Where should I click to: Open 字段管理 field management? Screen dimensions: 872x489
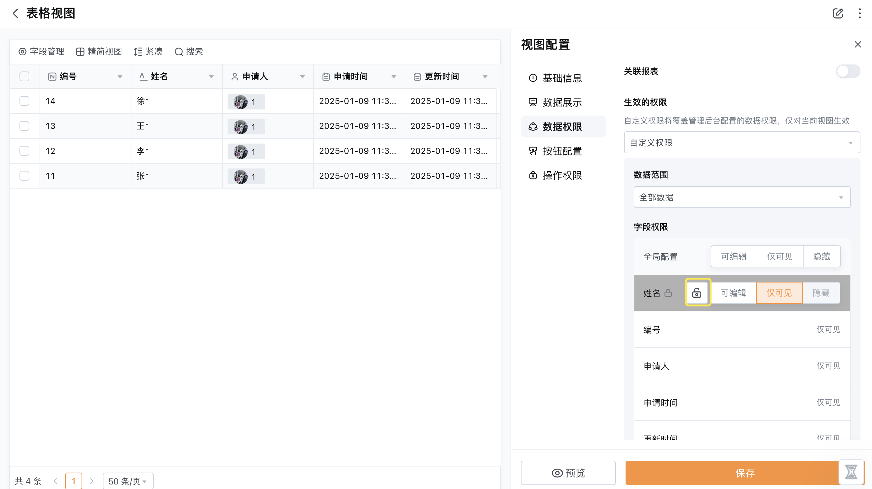pos(41,51)
